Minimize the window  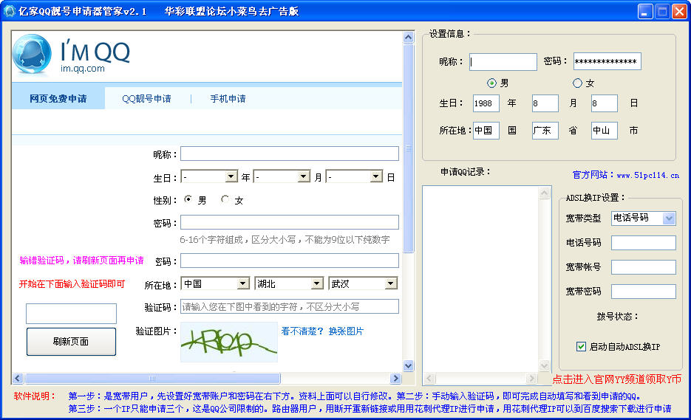point(645,12)
